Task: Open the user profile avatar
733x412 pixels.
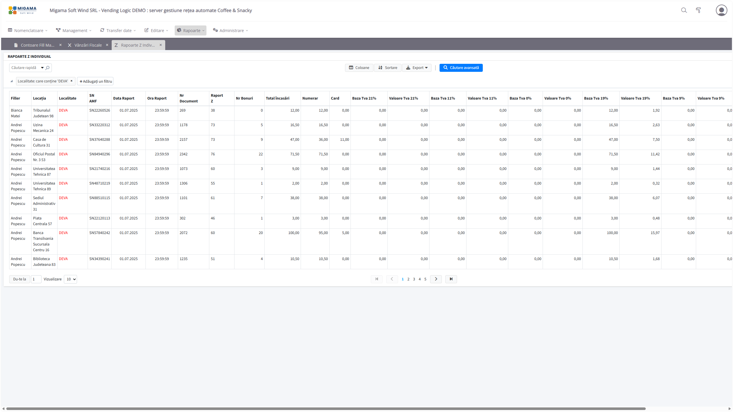Action: click(x=721, y=10)
